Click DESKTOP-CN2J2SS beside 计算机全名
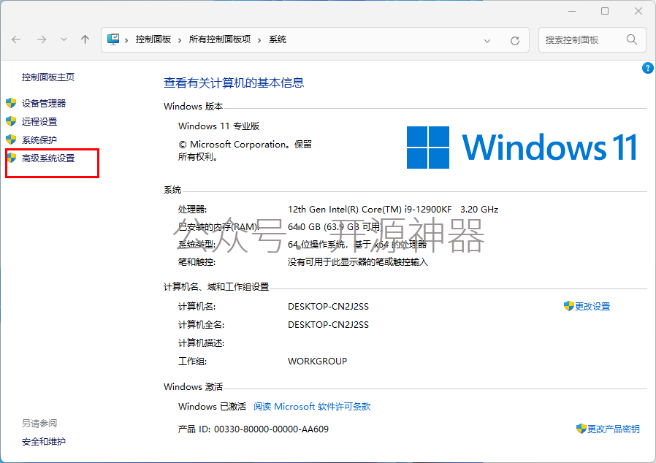 coord(329,325)
